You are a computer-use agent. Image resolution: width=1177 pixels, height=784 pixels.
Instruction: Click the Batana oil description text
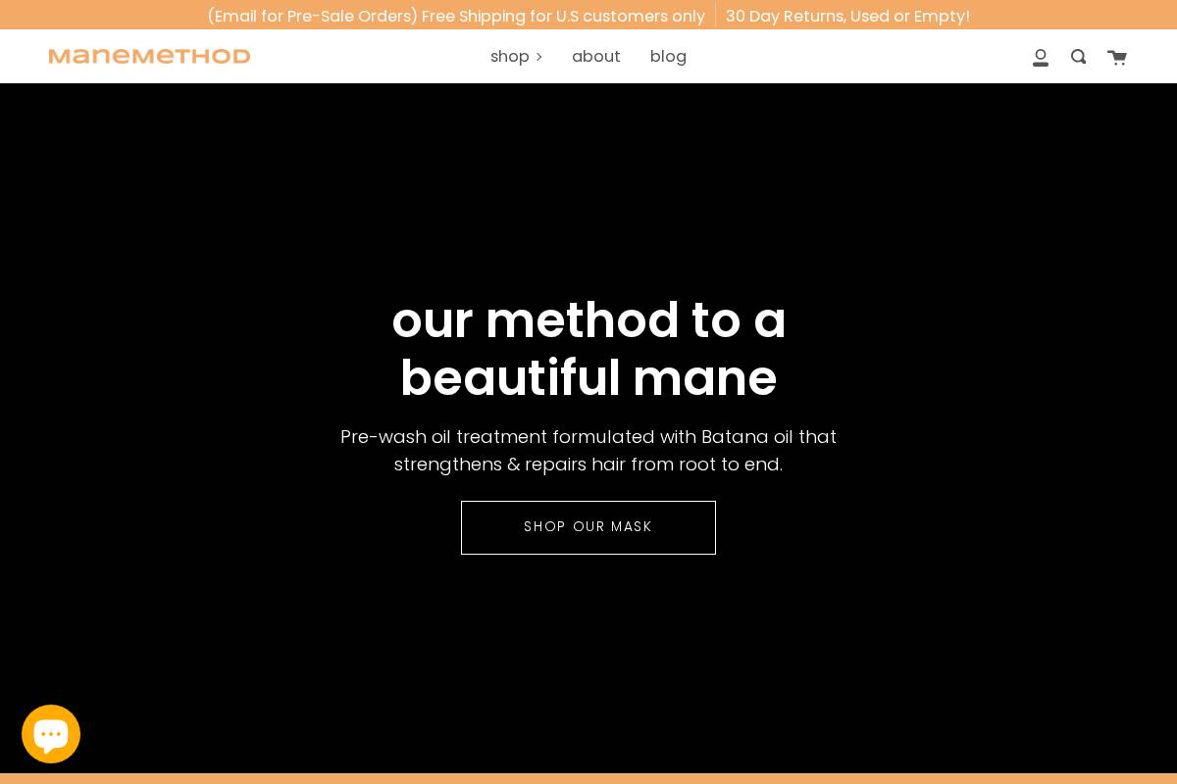coord(588,451)
